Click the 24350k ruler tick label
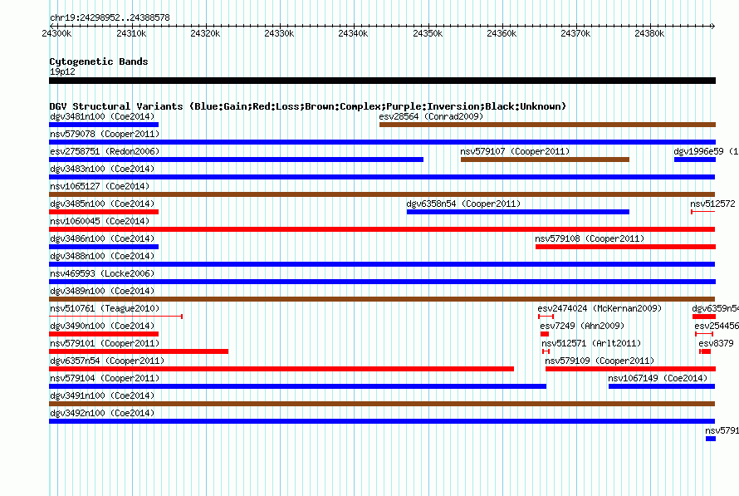This screenshot has width=739, height=496. point(428,33)
